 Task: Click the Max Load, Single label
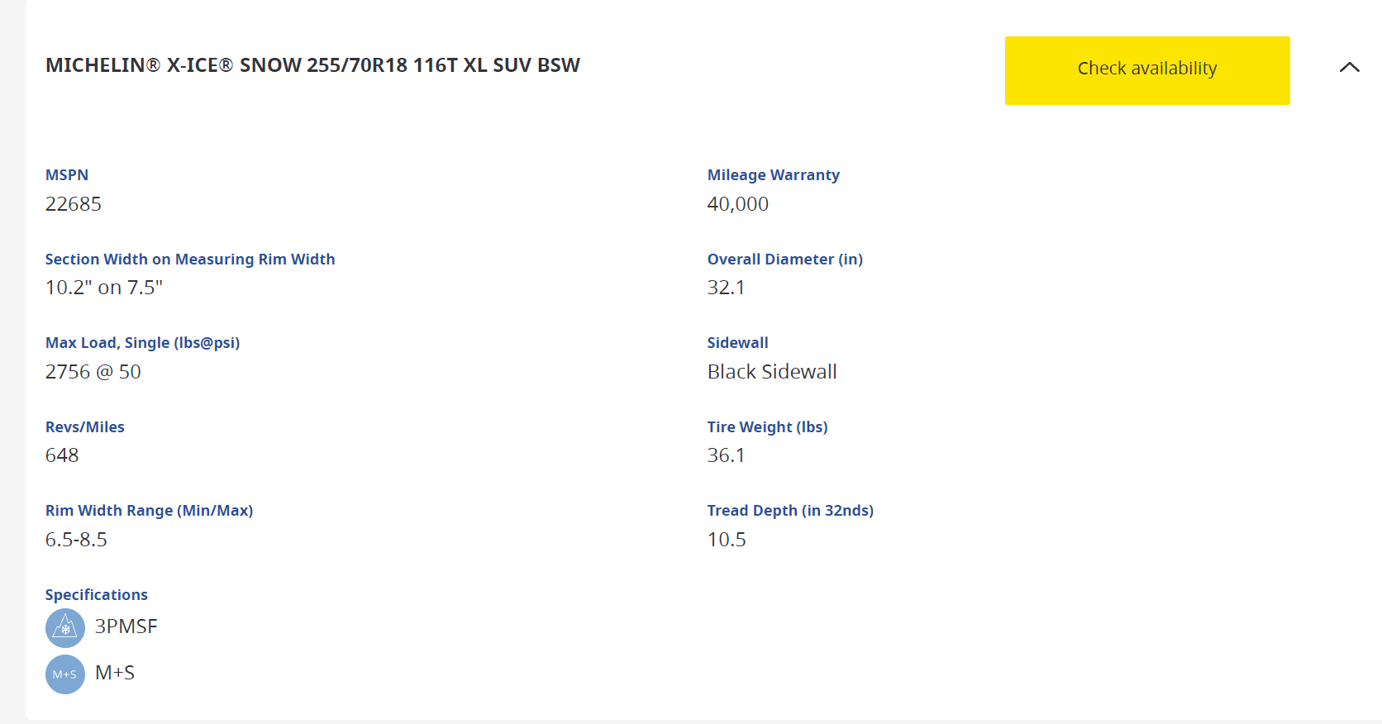(x=142, y=343)
